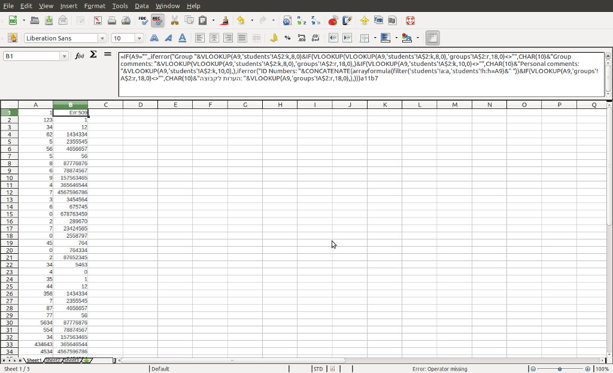Switch to the Sheet1 tab

34,360
